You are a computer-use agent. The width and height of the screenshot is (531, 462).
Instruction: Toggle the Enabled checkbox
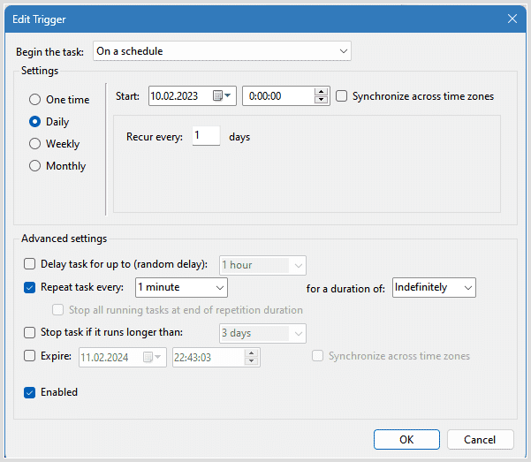(x=29, y=392)
